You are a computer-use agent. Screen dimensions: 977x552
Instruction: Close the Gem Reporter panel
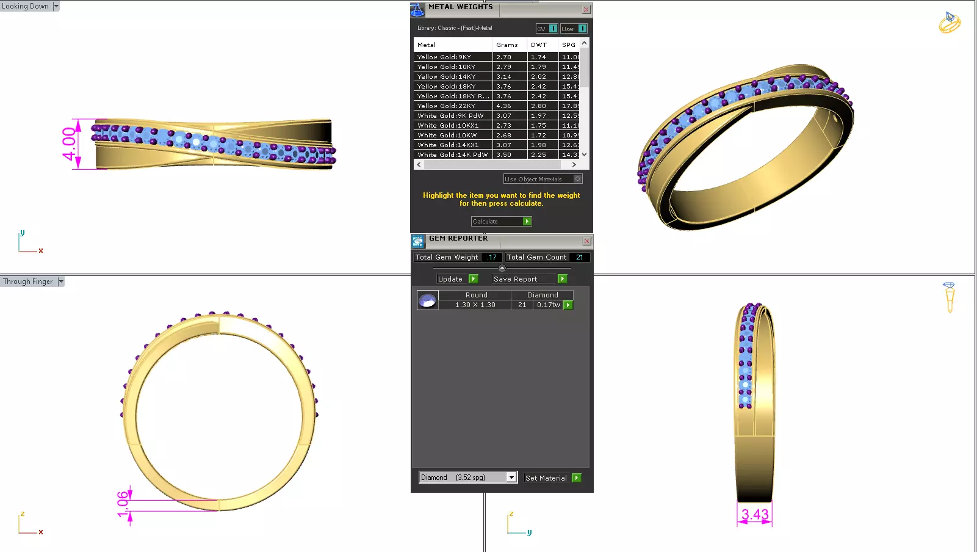coord(587,241)
